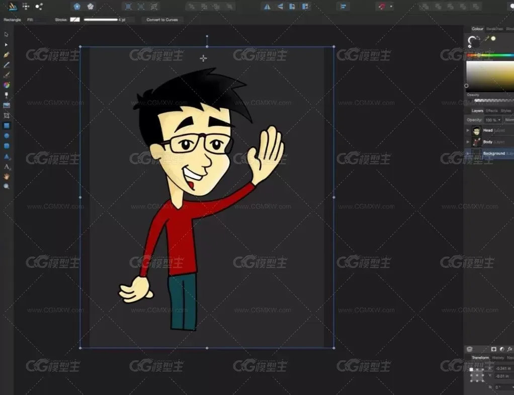Select the Zoom magnifier tool
This screenshot has height=395, width=514.
(6, 187)
